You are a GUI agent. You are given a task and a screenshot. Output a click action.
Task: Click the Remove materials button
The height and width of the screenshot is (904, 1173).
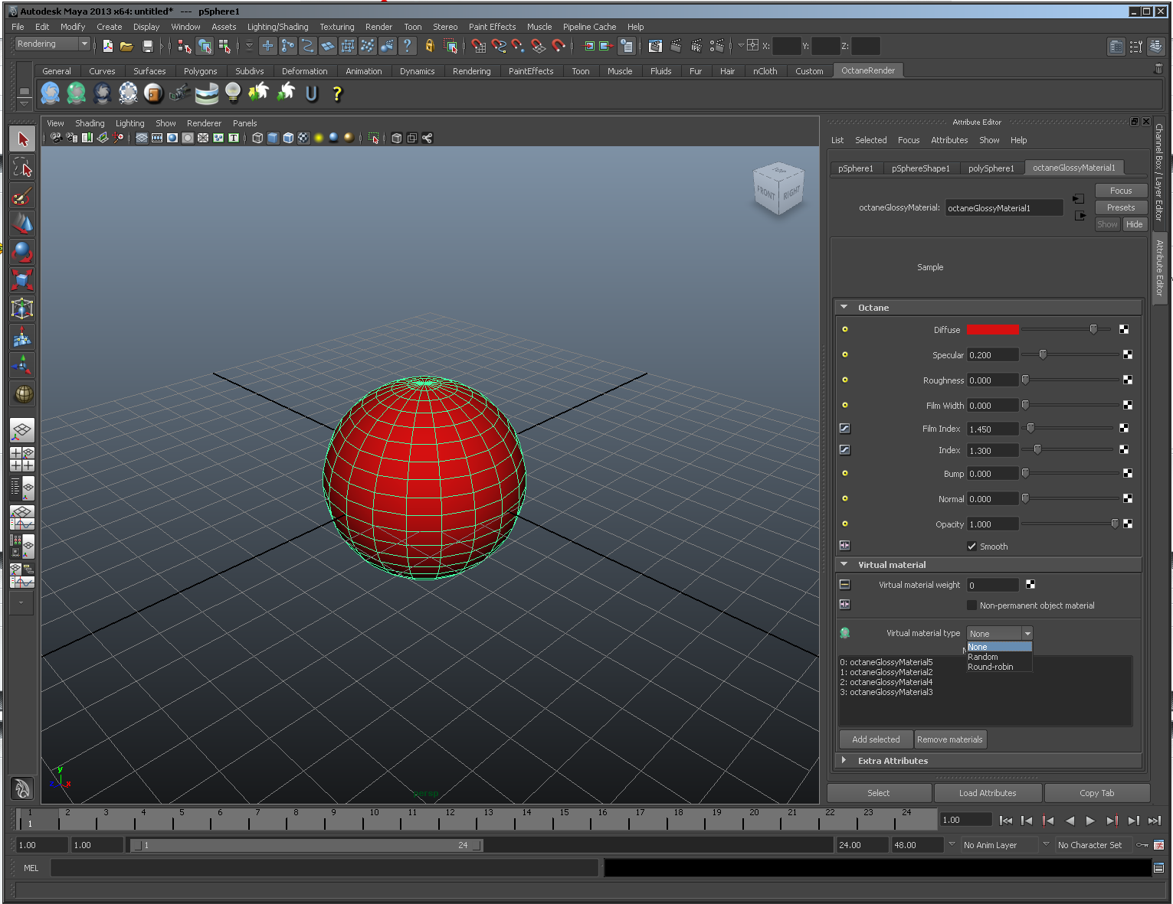click(x=949, y=739)
